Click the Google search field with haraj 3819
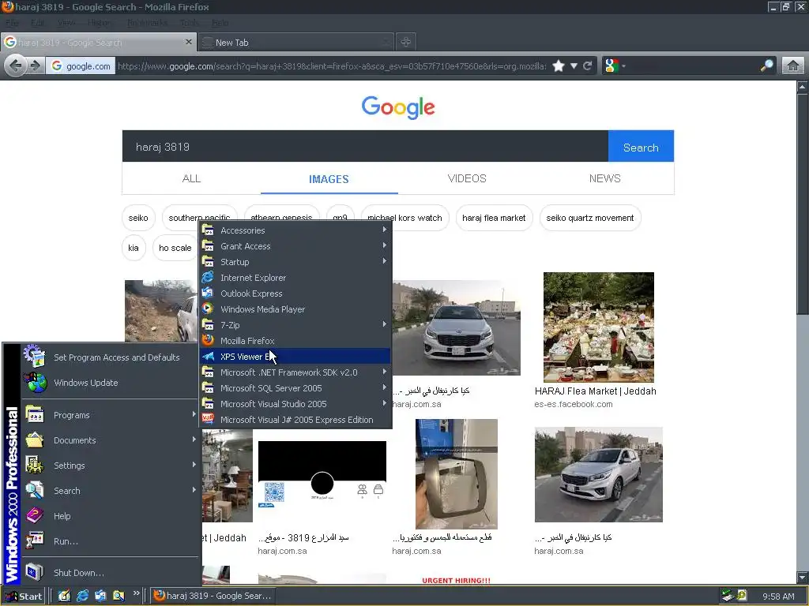The image size is (809, 606). (365, 146)
